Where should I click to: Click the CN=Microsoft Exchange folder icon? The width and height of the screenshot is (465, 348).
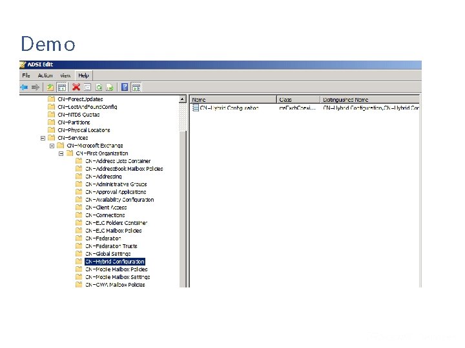(x=61, y=145)
